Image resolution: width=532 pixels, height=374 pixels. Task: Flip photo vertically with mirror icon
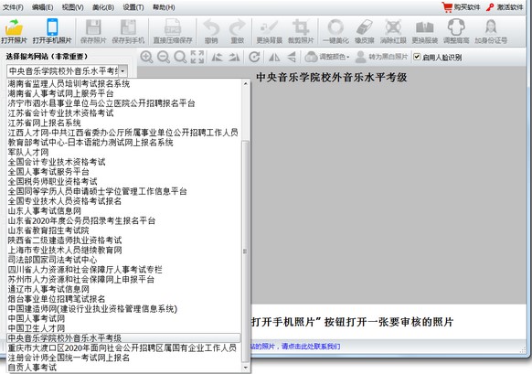point(291,57)
